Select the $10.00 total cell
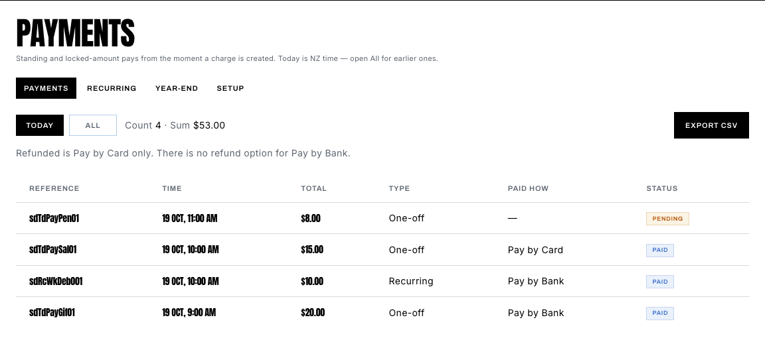The width and height of the screenshot is (765, 344). [x=312, y=281]
